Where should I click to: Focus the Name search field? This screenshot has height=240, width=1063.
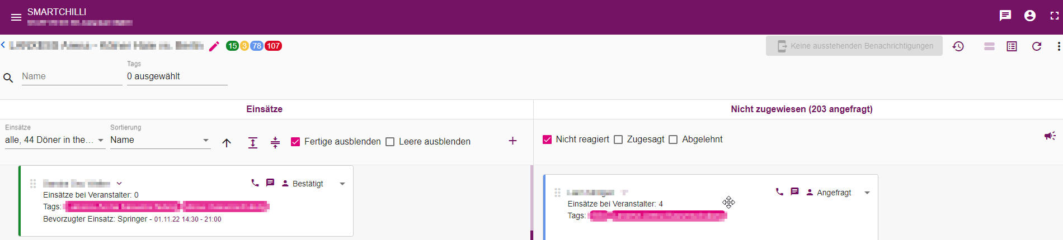point(72,76)
